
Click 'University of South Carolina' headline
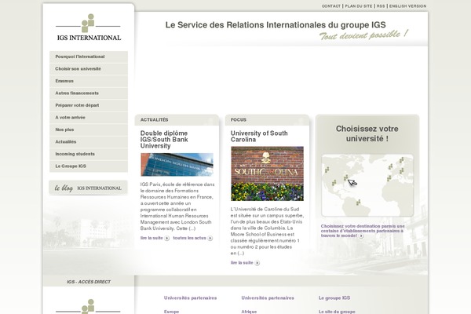(x=259, y=136)
